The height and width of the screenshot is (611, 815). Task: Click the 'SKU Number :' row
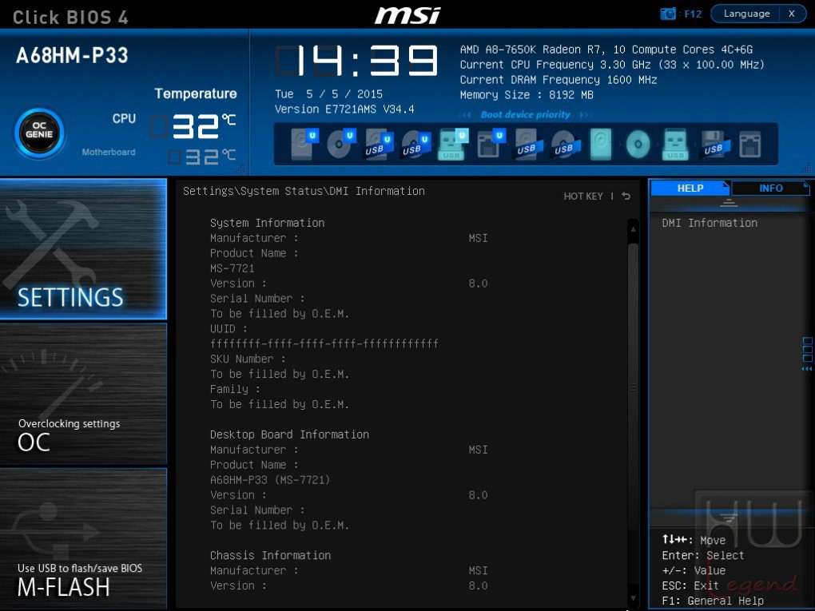248,359
